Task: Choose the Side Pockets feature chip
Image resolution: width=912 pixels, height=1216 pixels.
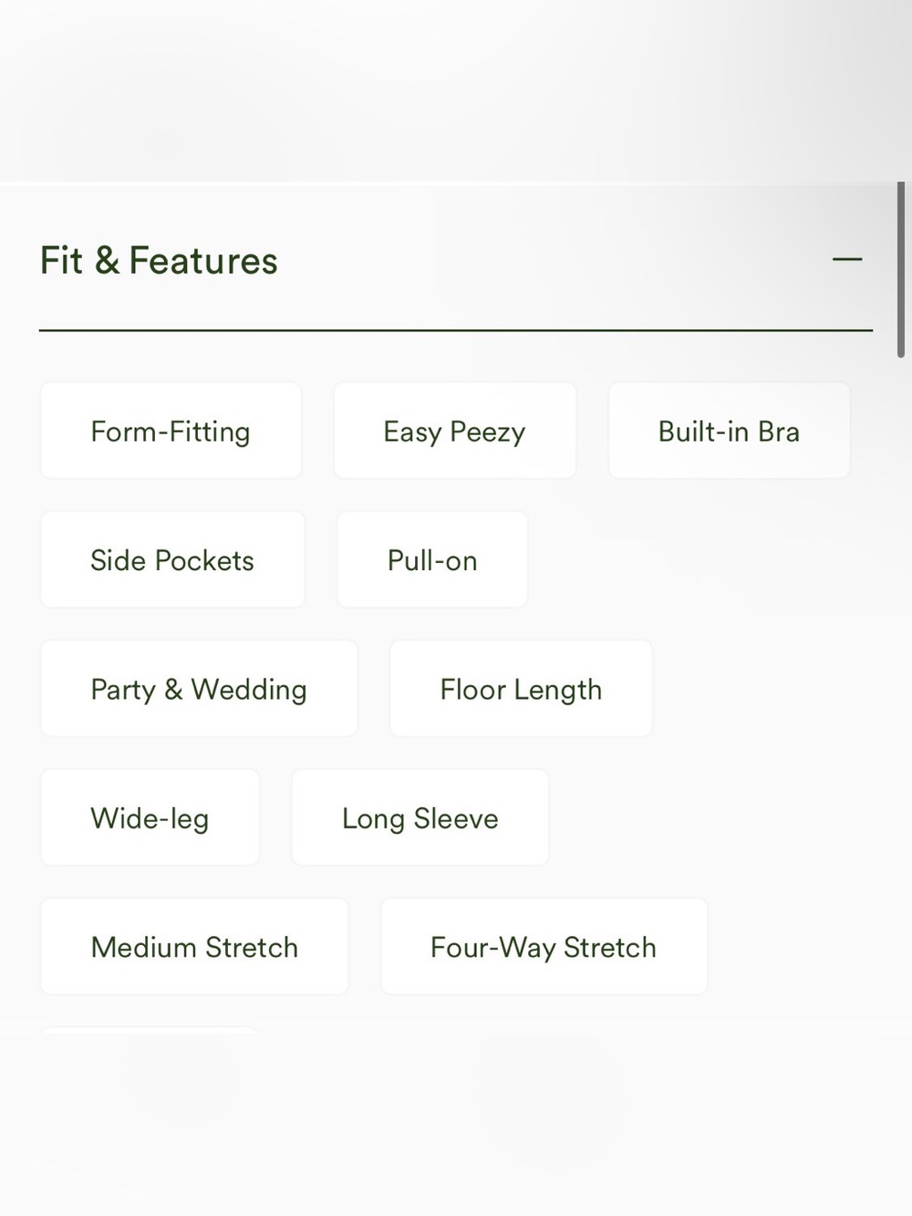Action: [x=172, y=559]
